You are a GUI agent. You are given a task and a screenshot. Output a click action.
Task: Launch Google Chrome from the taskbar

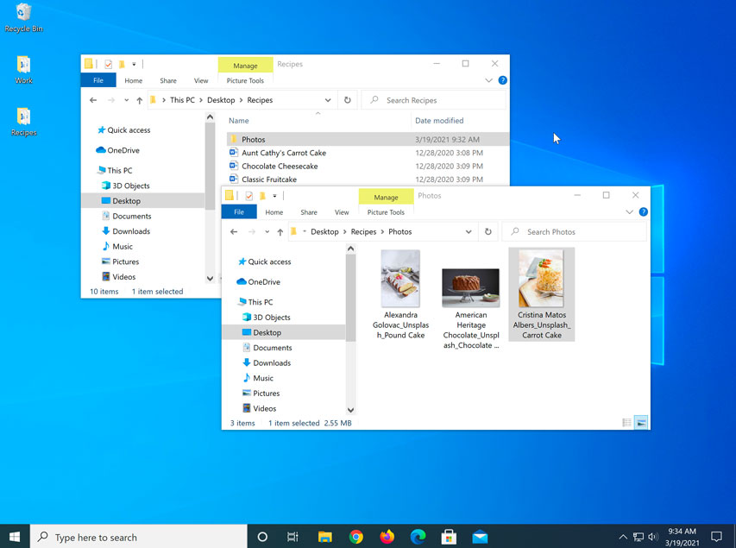(x=355, y=537)
